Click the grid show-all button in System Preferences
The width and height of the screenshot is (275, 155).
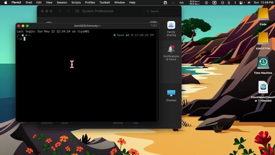tap(77, 11)
